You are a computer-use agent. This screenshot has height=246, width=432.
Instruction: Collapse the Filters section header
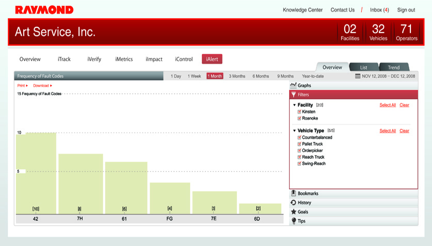tap(354, 94)
